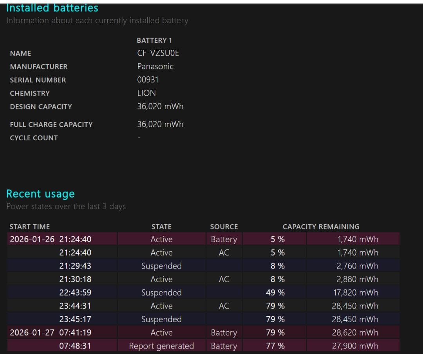Click the DESIGN CAPACITY label

coord(41,107)
